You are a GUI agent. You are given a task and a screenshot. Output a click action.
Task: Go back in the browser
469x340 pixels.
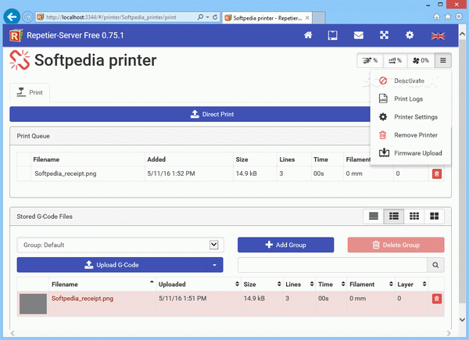pos(12,16)
